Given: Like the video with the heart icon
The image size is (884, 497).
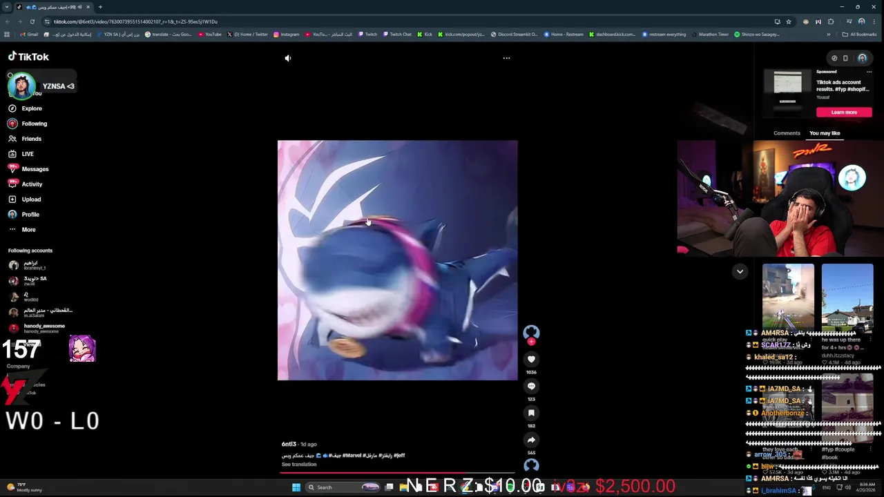Looking at the screenshot, I should click(531, 359).
